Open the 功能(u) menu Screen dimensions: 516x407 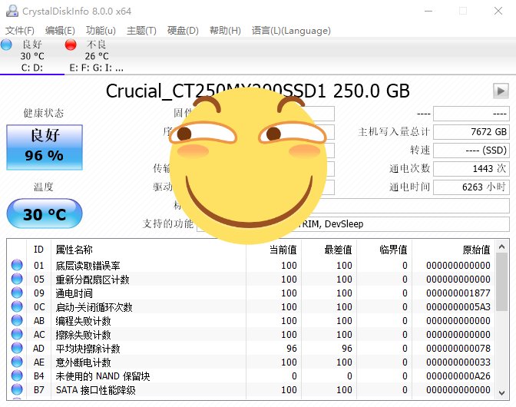click(x=101, y=31)
